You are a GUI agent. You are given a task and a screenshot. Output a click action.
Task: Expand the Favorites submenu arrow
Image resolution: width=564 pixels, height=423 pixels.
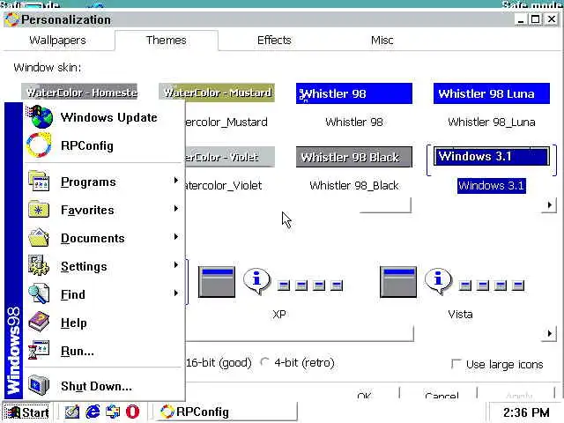coord(176,208)
